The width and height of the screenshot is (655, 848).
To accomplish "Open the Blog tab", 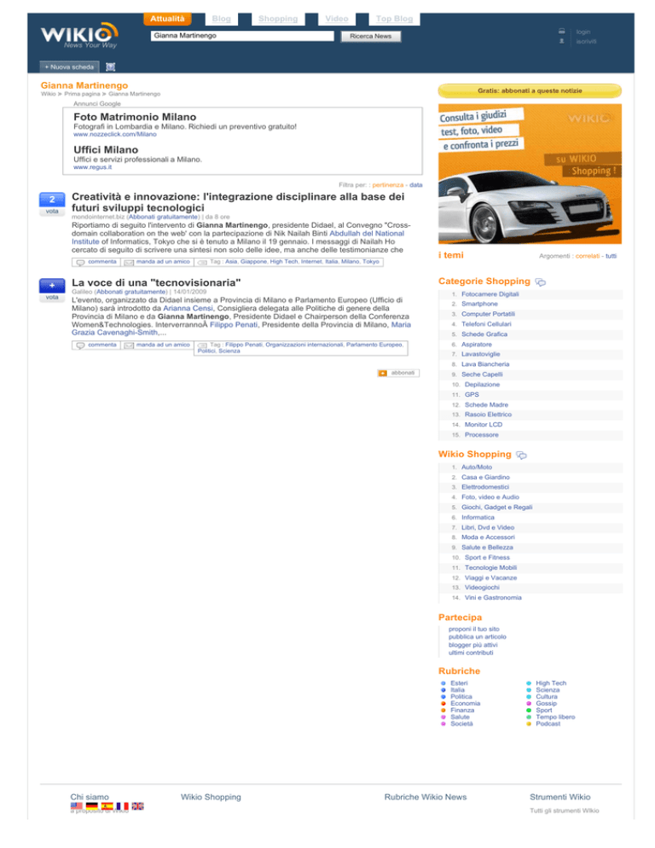I will pos(221,19).
